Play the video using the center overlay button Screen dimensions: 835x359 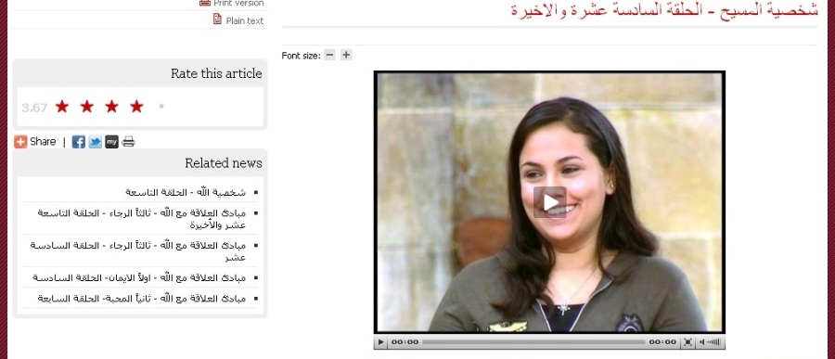click(550, 202)
